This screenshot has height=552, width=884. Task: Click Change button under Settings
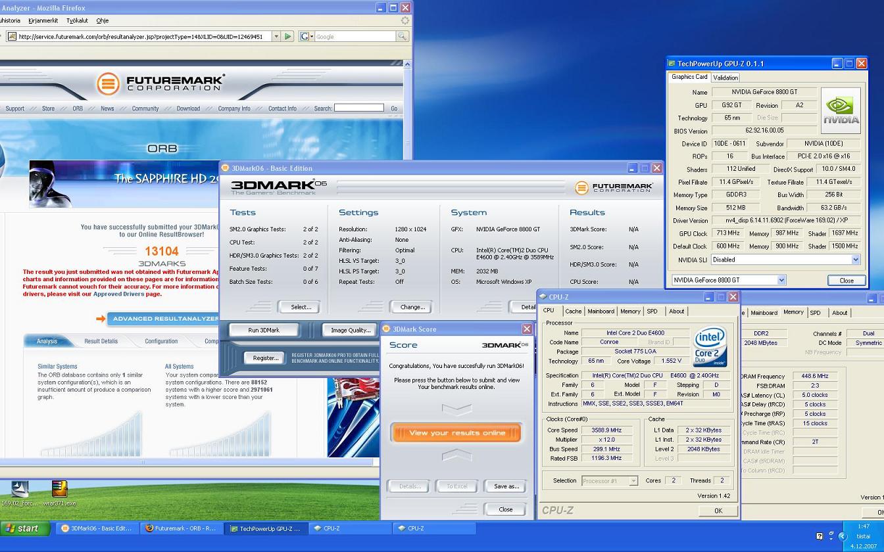412,307
